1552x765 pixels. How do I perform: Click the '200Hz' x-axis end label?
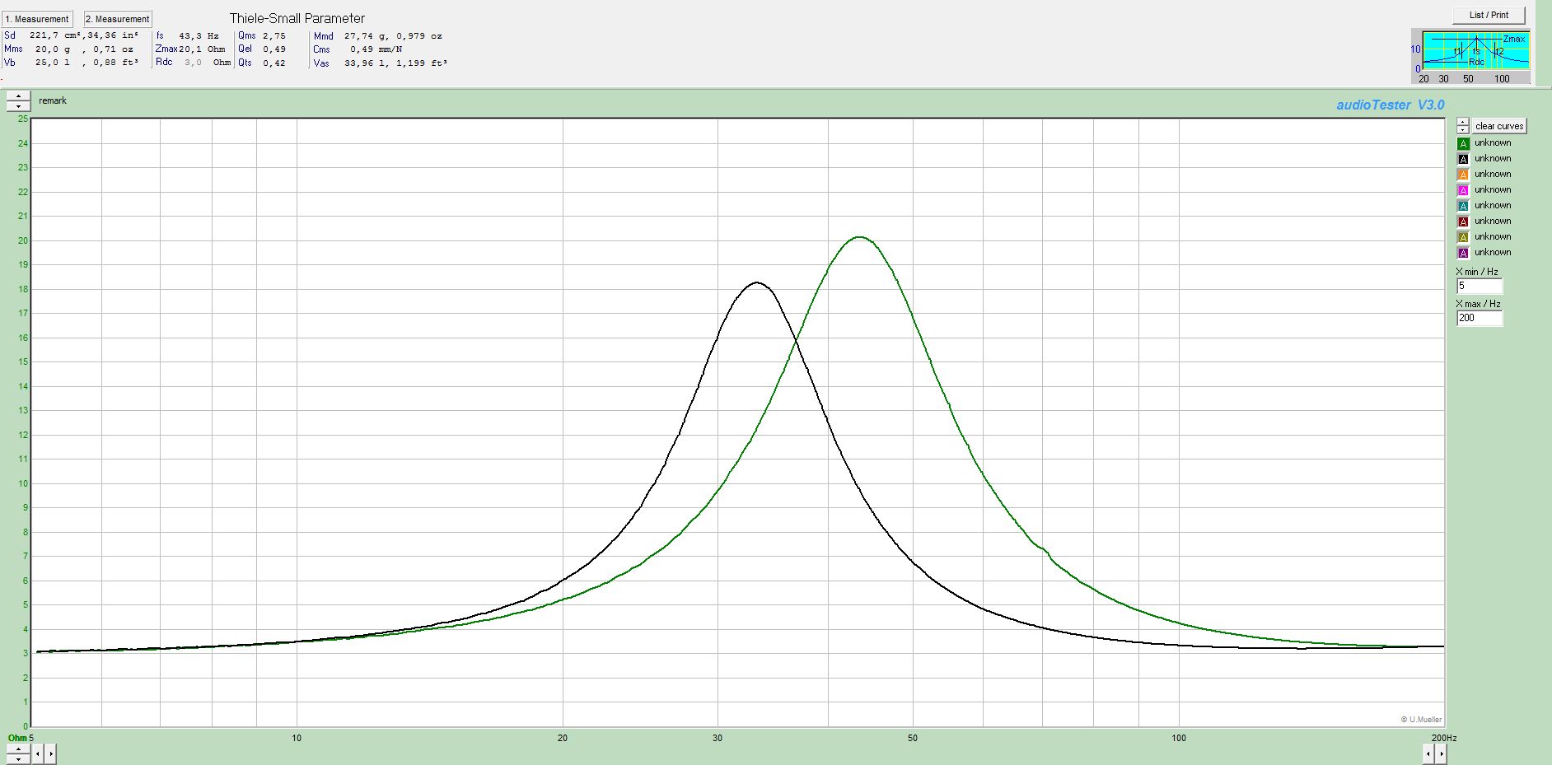click(x=1444, y=738)
